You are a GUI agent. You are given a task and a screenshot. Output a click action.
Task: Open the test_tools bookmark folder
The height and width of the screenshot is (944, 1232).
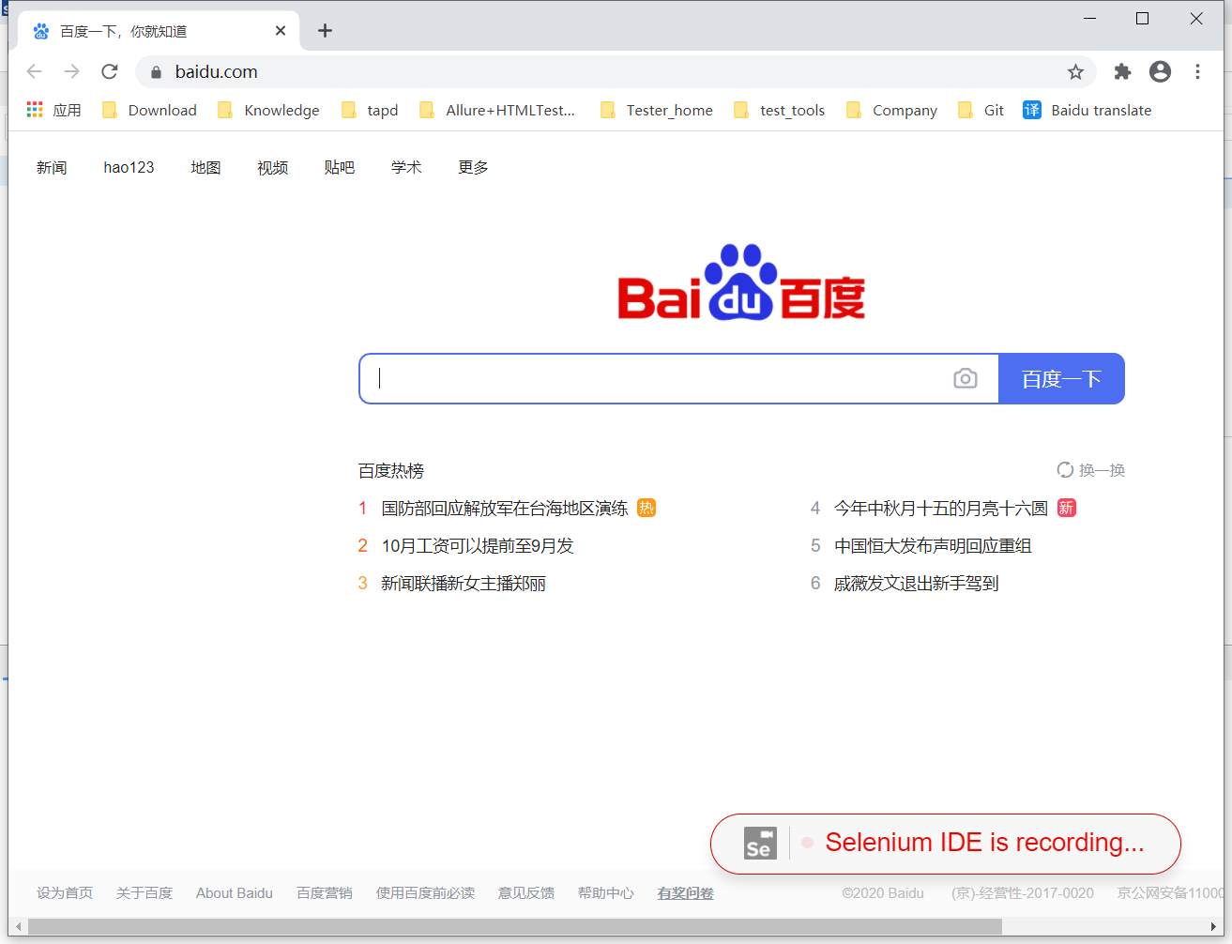click(x=779, y=110)
